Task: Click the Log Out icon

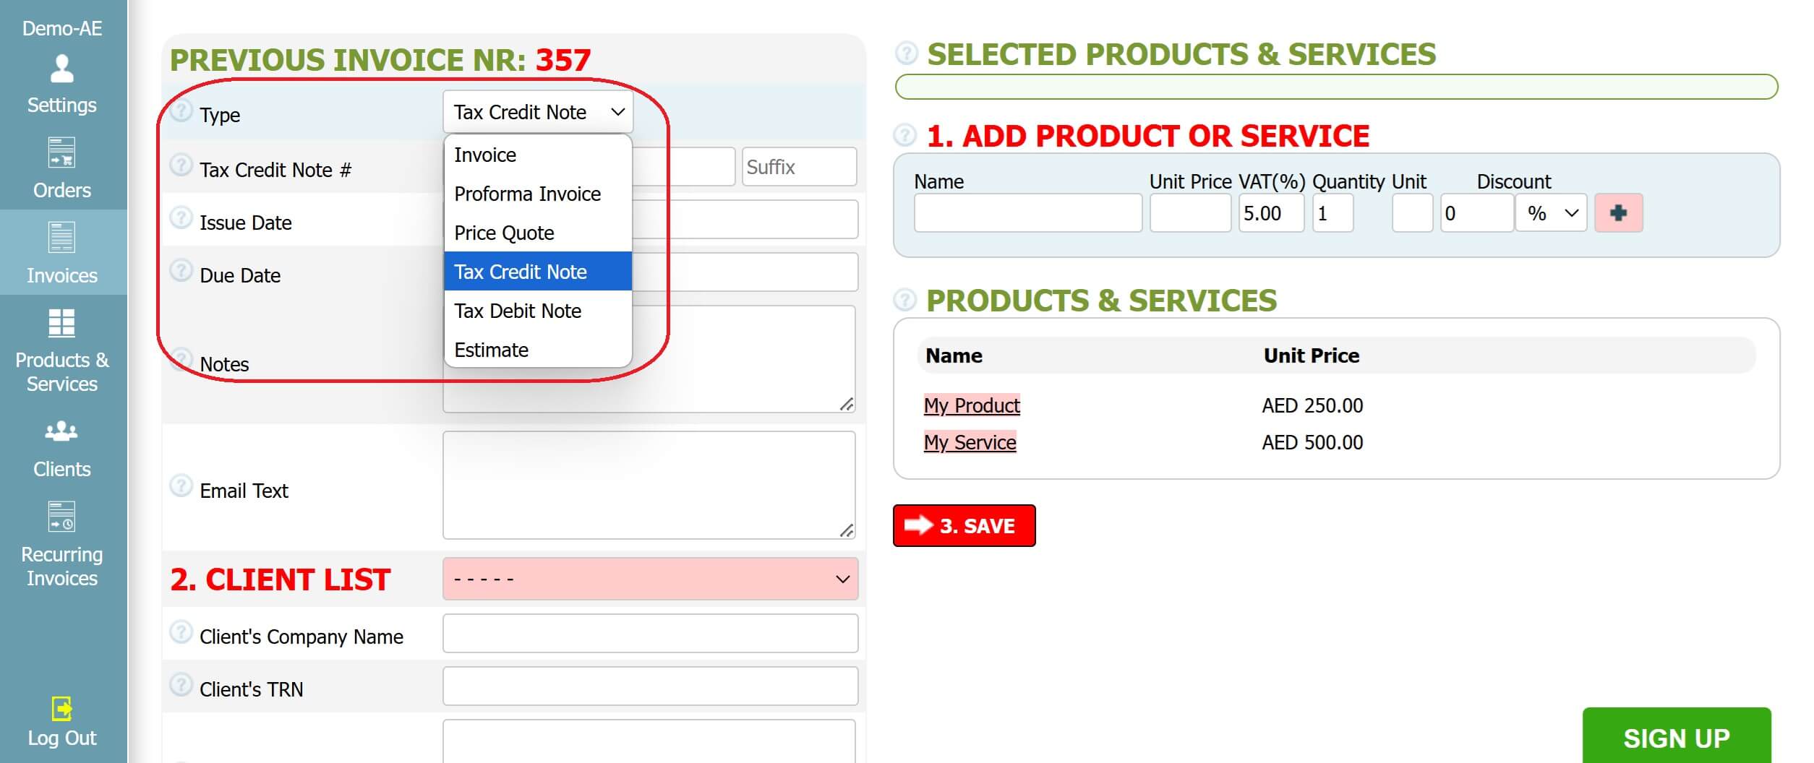Action: tap(61, 709)
